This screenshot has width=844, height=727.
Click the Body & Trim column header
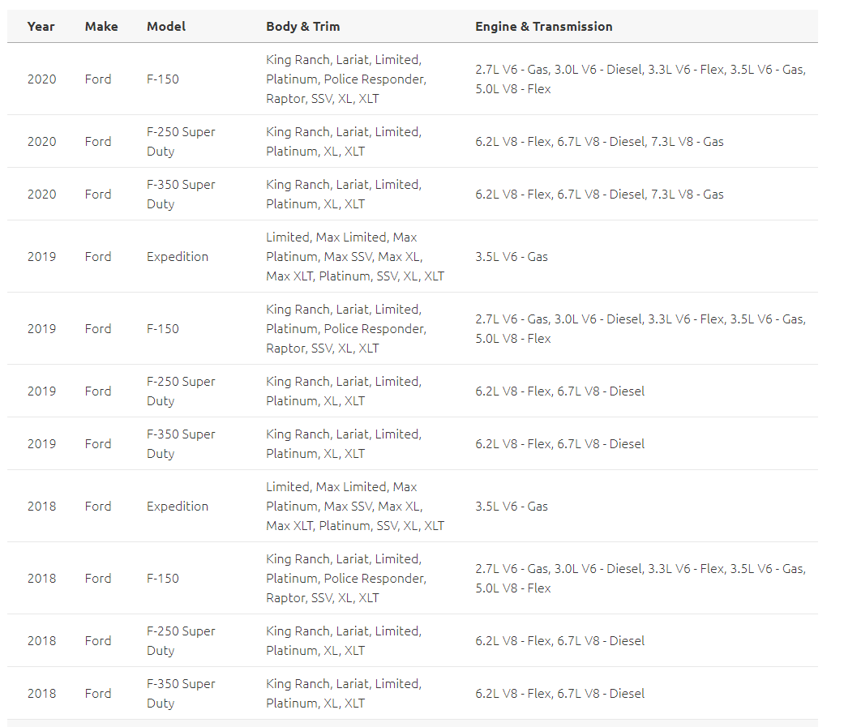303,27
